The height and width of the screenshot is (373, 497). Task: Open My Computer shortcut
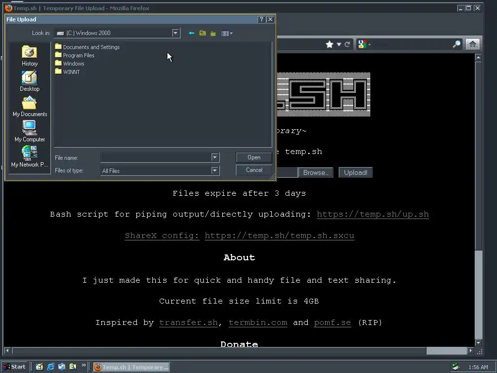[30, 132]
